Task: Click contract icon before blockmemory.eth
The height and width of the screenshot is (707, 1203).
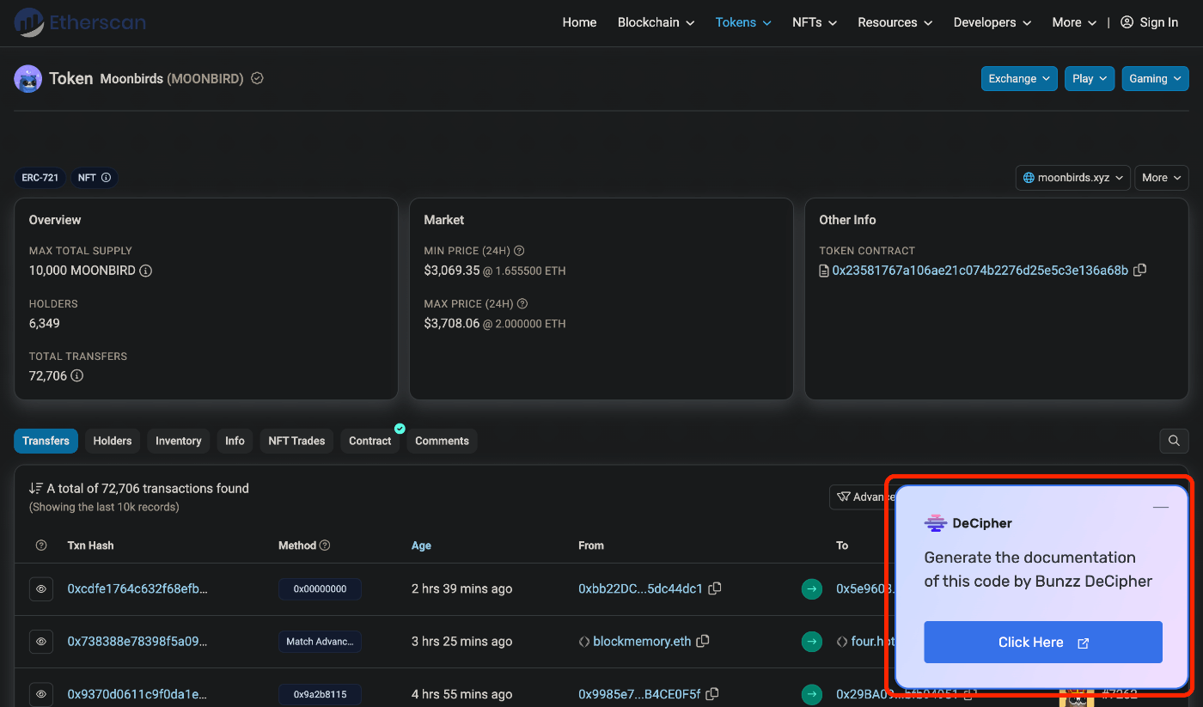Action: click(584, 642)
